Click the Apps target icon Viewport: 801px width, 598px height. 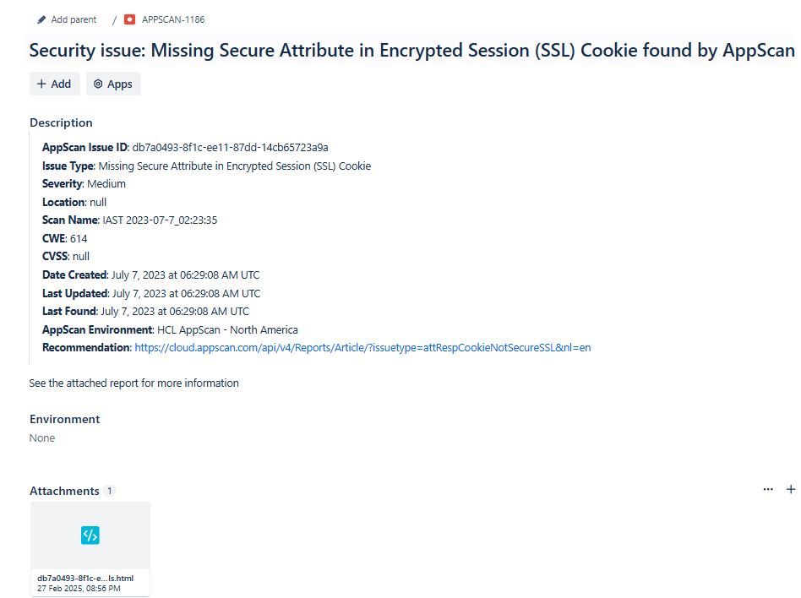[x=98, y=84]
